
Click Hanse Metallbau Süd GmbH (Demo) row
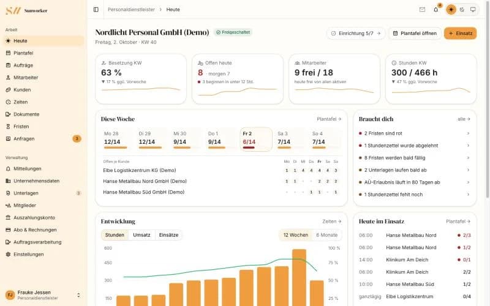221,192
